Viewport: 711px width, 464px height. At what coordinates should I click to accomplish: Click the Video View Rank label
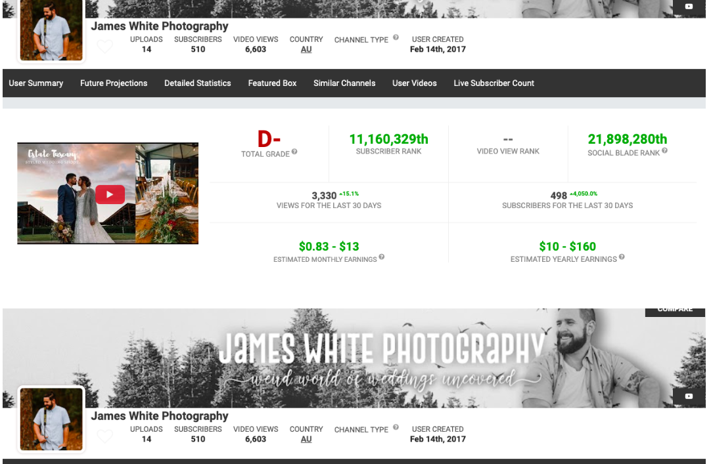[508, 151]
